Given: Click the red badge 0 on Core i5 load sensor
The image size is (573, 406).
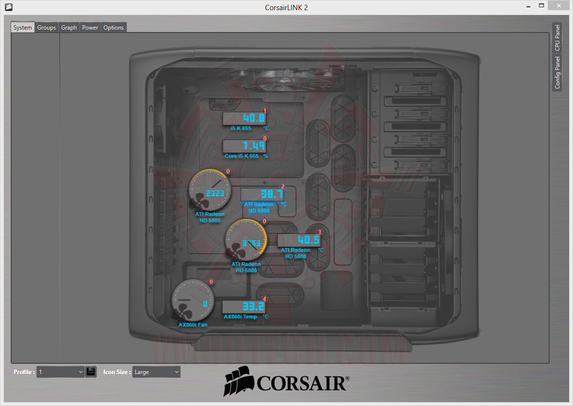Looking at the screenshot, I should click(265, 138).
